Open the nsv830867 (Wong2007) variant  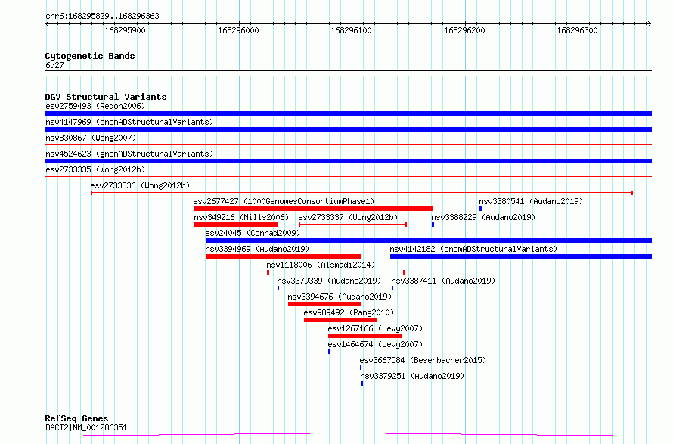pyautogui.click(x=91, y=138)
